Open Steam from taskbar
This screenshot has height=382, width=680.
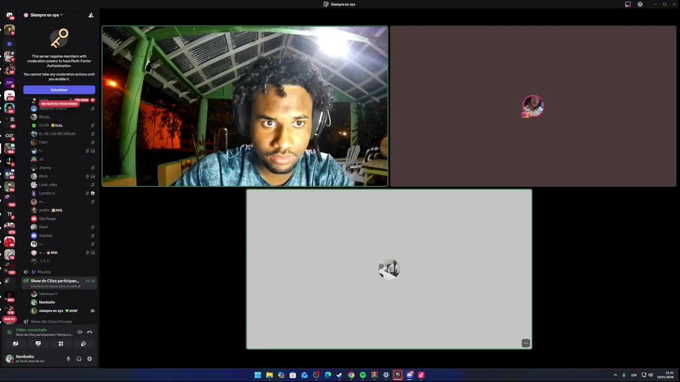coord(339,375)
